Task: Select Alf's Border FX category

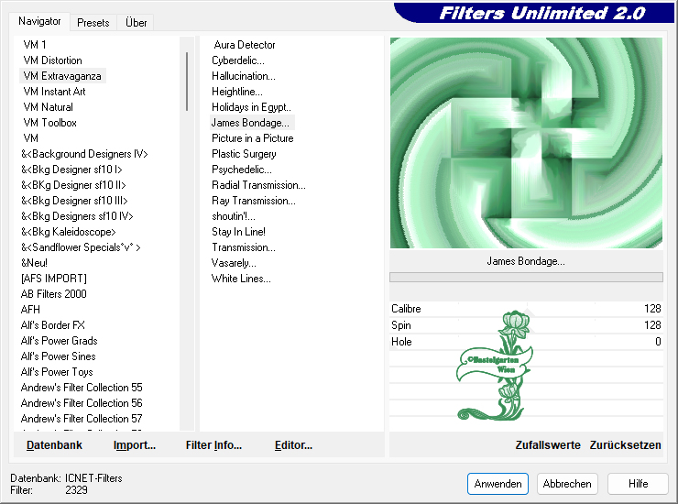Action: [x=53, y=325]
